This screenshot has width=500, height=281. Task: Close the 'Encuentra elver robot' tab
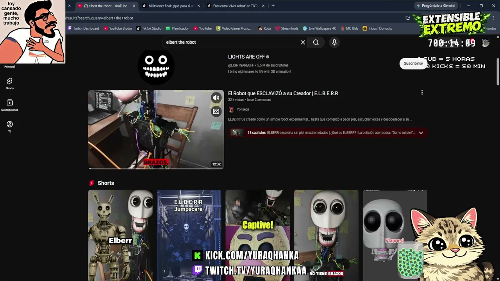(x=263, y=6)
